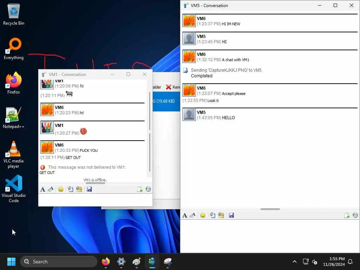Click Send File icon in VM5 conversation

[x=213, y=216]
